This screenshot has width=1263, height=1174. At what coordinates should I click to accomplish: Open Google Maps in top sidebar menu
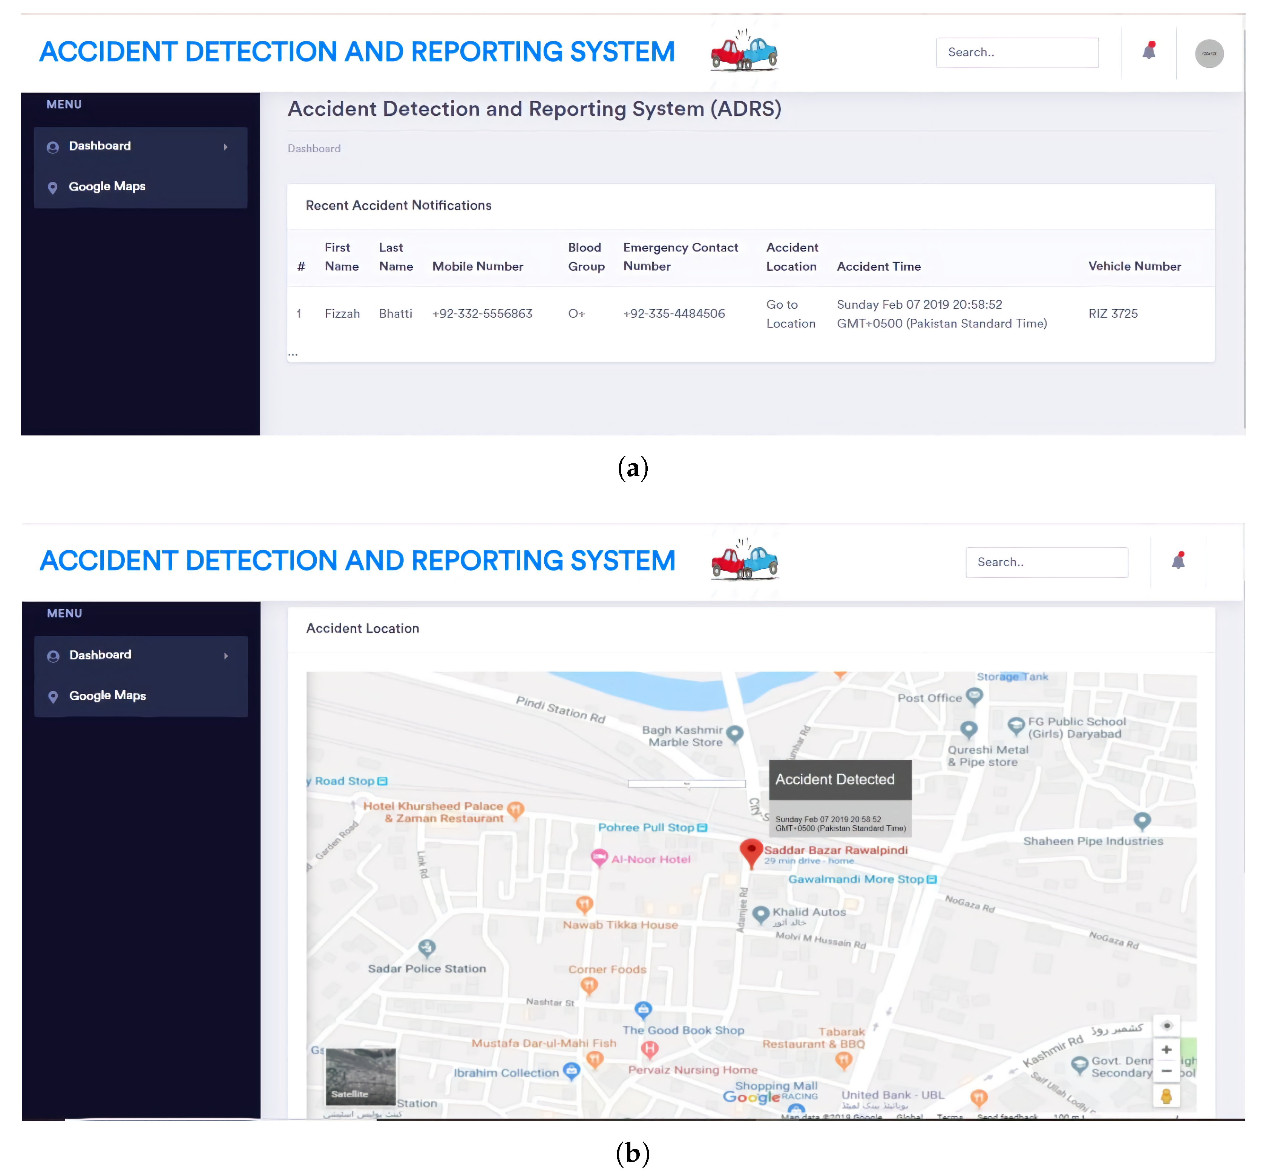[x=107, y=187]
